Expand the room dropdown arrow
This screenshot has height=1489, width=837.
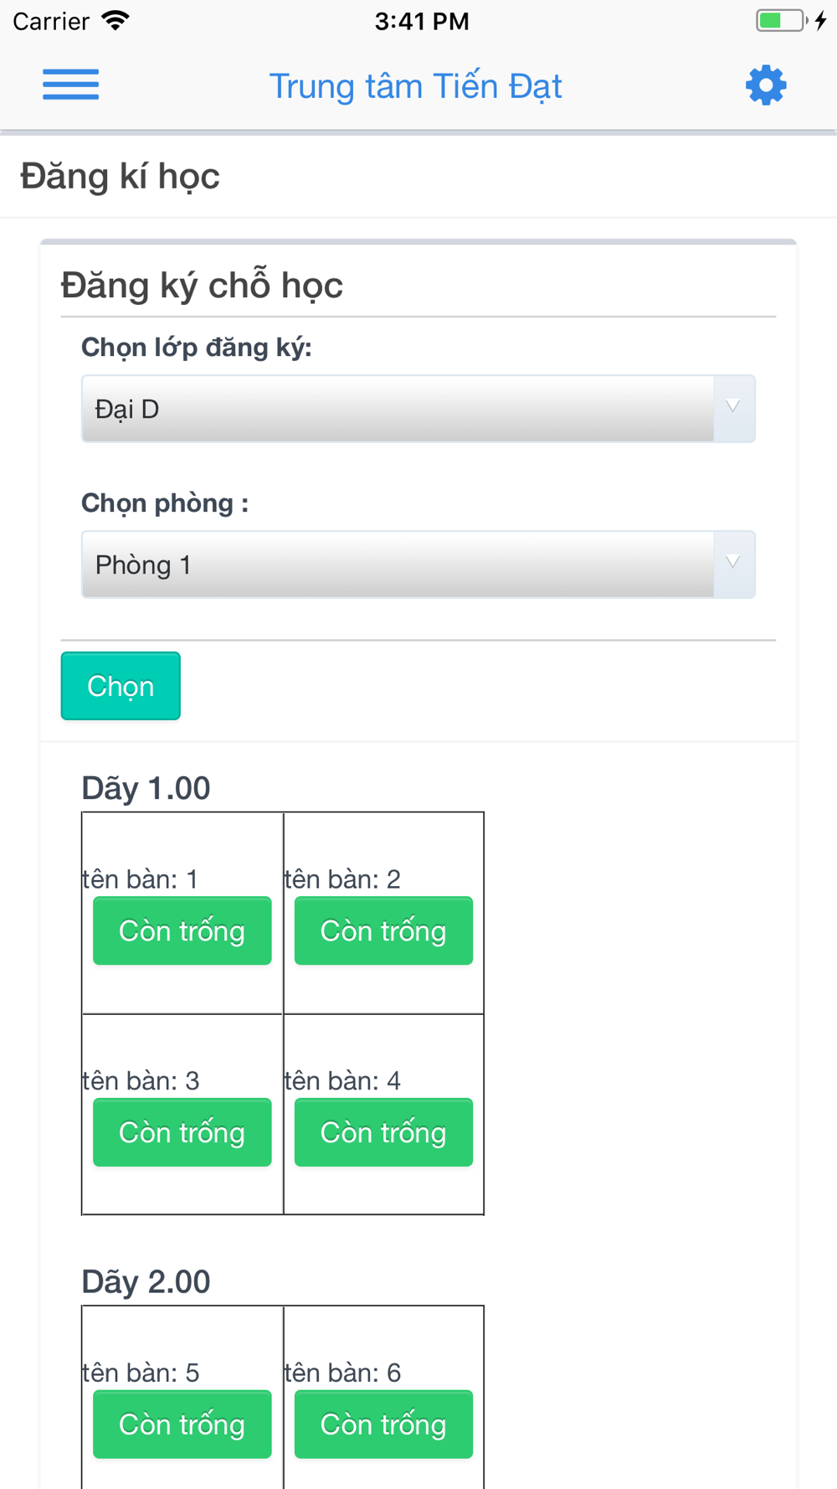point(733,564)
